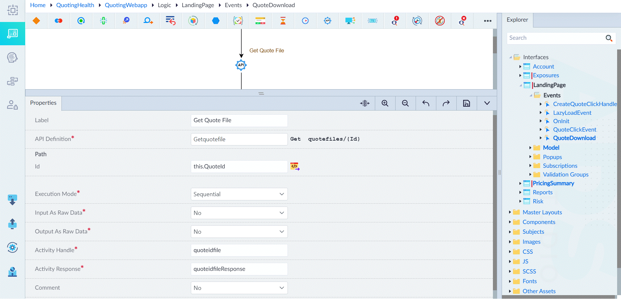
Task: Expand the PricingSummary interface node
Action: point(520,183)
